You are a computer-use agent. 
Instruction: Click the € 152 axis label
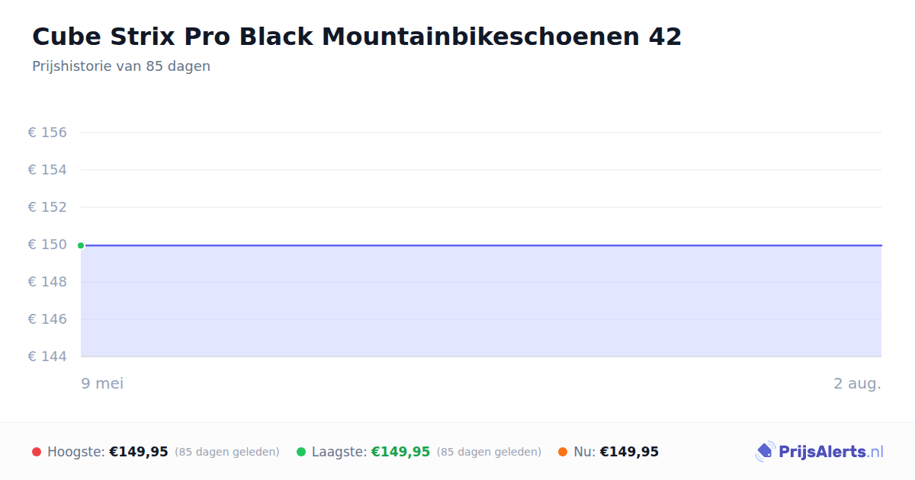point(47,207)
